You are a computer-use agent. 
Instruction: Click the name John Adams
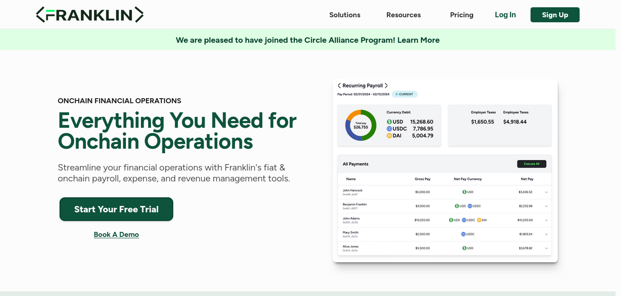tap(351, 219)
